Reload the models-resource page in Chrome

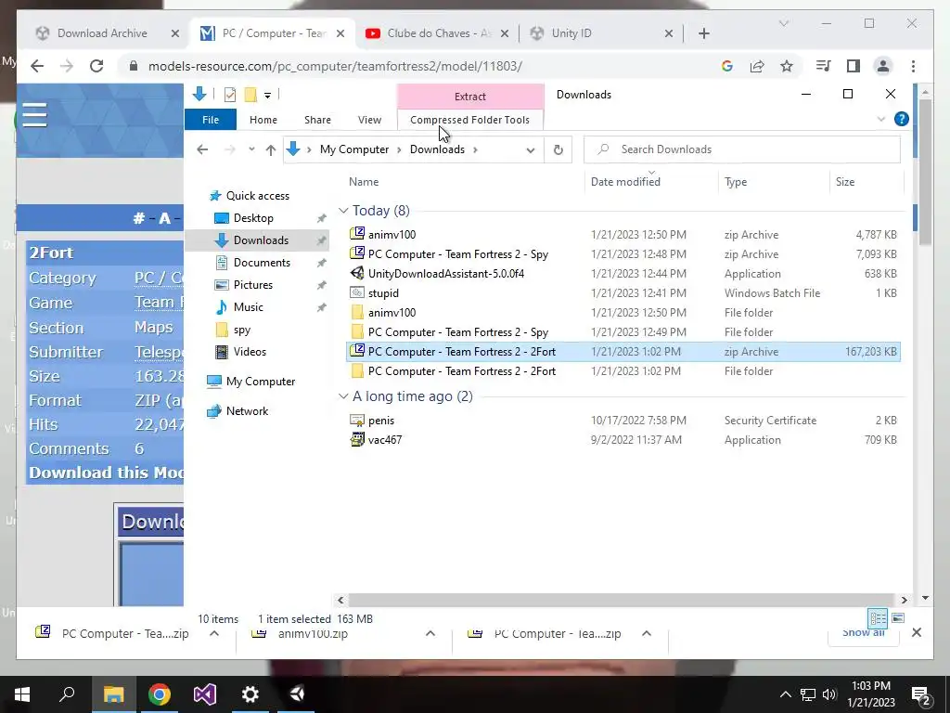click(x=96, y=66)
